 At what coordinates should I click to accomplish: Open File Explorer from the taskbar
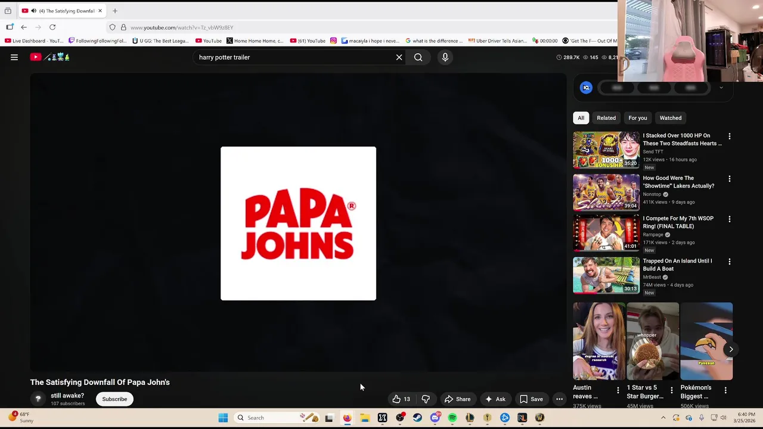point(365,418)
